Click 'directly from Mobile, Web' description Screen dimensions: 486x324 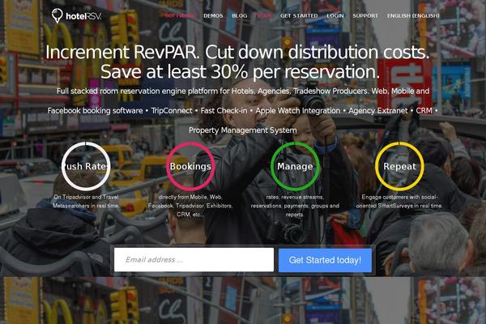tap(190, 206)
